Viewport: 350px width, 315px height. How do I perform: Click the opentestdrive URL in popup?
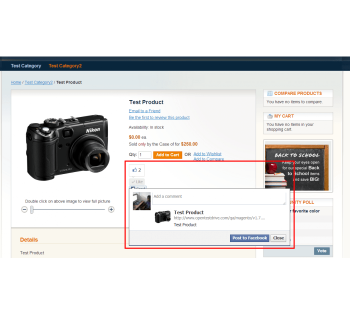(219, 218)
